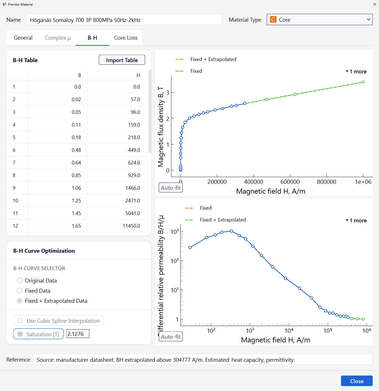379x391 pixels.
Task: Click the Name input field
Action: [x=124, y=20]
